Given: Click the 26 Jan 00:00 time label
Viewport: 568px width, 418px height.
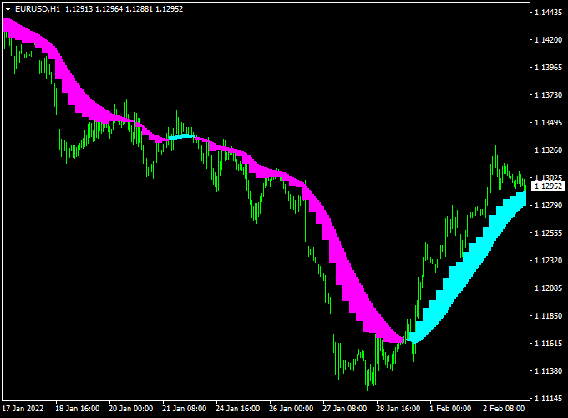Looking at the screenshot, I should (x=292, y=409).
